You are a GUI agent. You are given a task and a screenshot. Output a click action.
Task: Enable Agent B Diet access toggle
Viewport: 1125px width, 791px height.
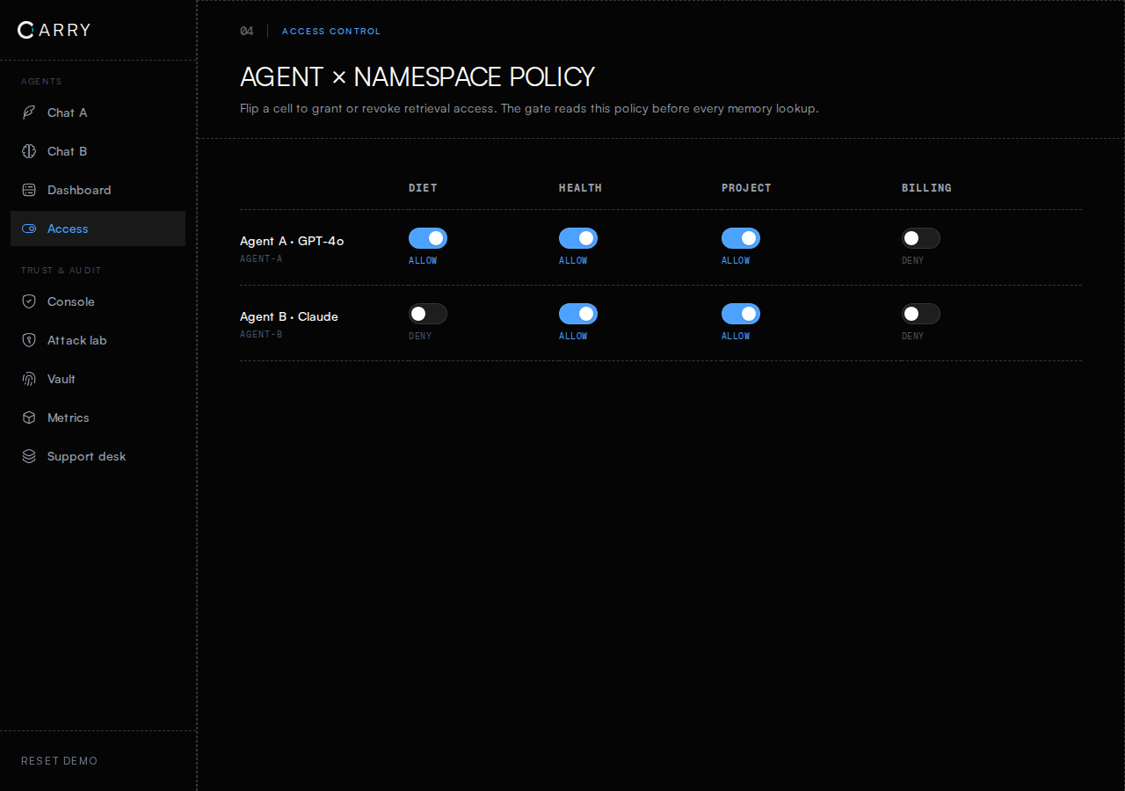tap(428, 314)
